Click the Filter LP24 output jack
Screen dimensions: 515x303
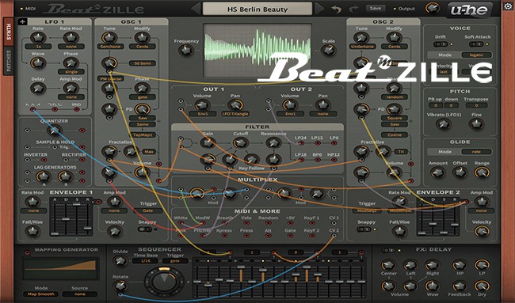click(301, 143)
